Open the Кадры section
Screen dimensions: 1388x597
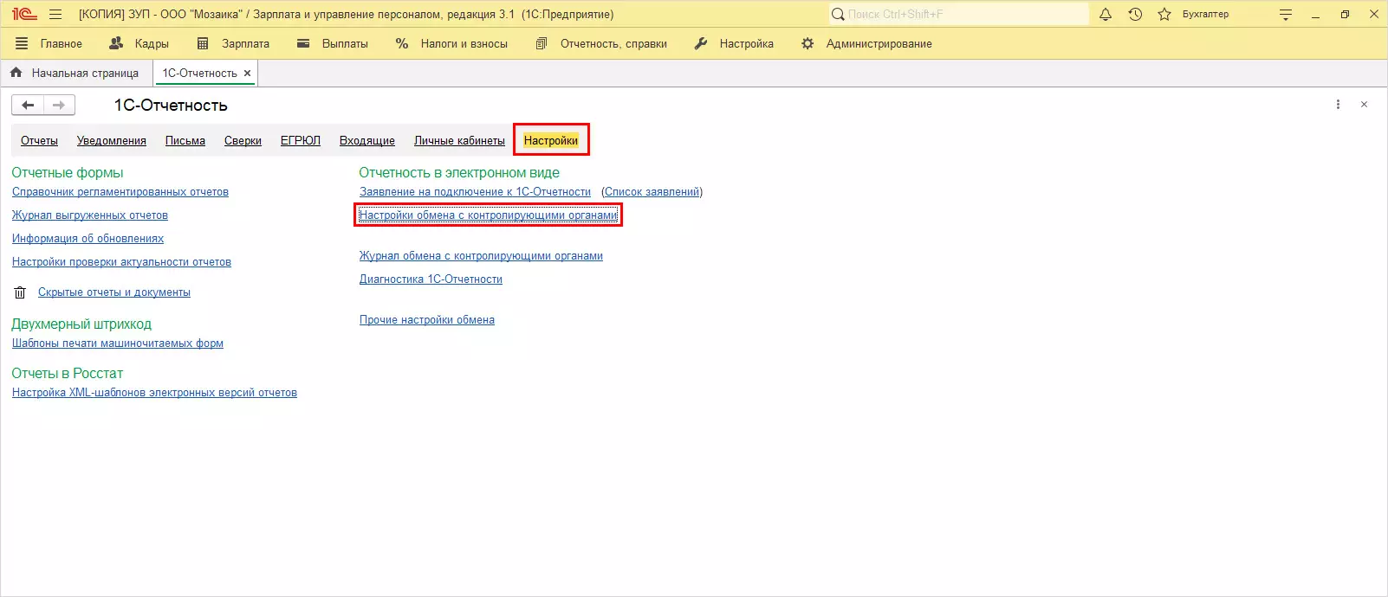(139, 43)
